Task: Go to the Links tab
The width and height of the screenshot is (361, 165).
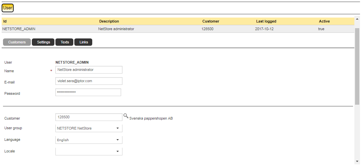Action: click(x=84, y=42)
